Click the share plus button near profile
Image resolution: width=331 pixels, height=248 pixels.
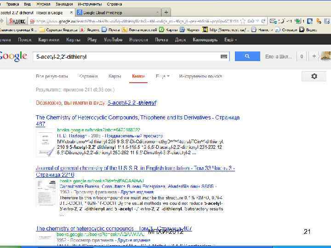point(314,56)
